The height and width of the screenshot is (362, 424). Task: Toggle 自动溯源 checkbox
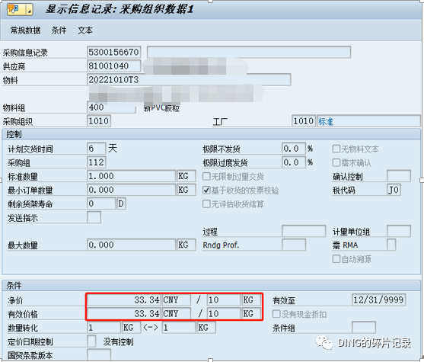coord(336,259)
